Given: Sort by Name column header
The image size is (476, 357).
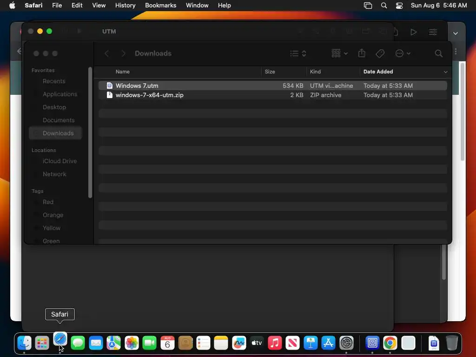Looking at the screenshot, I should click(x=123, y=72).
